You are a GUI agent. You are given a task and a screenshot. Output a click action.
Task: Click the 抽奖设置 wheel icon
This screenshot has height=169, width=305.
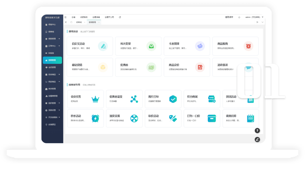(134, 118)
